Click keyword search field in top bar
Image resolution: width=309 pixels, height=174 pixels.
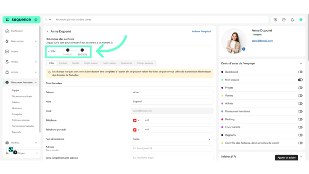point(161,20)
